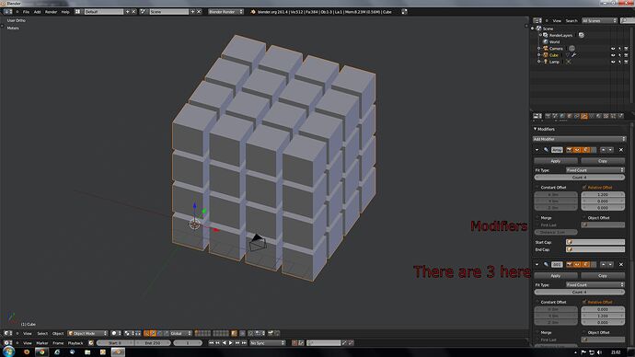This screenshot has width=635, height=357.
Task: Open the timeline Marker menu
Action: tap(42, 343)
